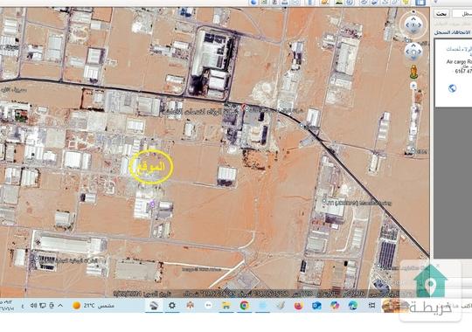Image resolution: width=472 pixels, height=332 pixels.
Task: Click the placemark beside the 'Manufacturing' label
Action: tap(324, 201)
